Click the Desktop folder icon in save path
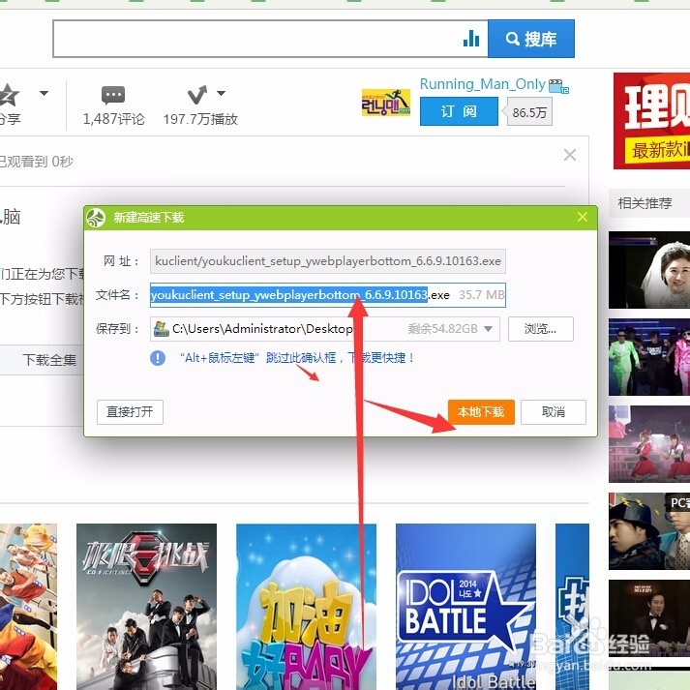 [161, 329]
